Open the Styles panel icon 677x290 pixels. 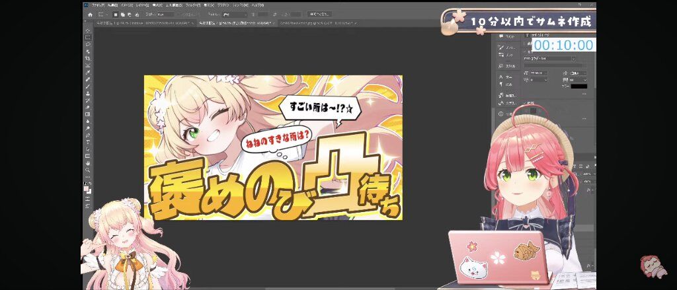coord(501,66)
